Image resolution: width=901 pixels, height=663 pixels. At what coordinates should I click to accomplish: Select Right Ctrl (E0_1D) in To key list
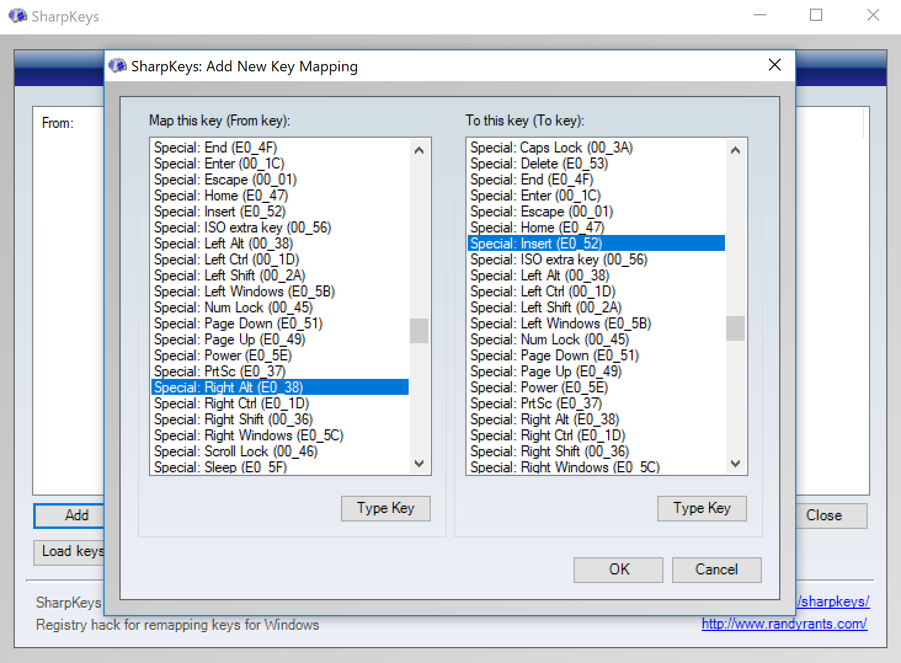(596, 435)
